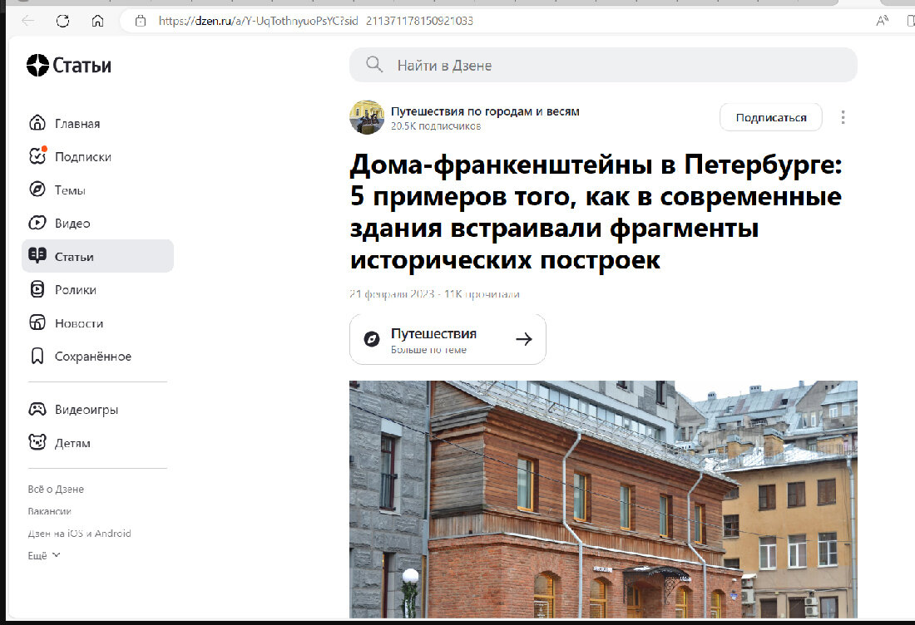The height and width of the screenshot is (625, 915).
Task: Click the Новости newspaper icon
Action: coord(37,322)
